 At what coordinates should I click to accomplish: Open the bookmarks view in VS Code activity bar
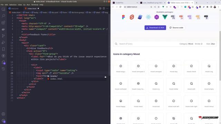tap(3, 49)
